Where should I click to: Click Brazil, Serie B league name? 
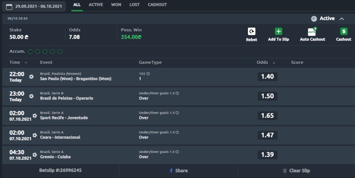point(52,93)
